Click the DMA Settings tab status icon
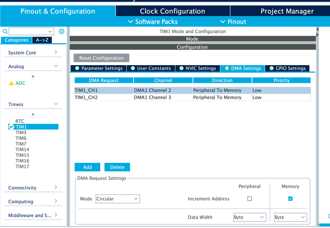The height and width of the screenshot is (228, 330). pos(227,68)
